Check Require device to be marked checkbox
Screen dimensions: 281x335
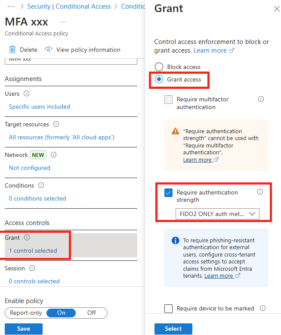(168, 309)
